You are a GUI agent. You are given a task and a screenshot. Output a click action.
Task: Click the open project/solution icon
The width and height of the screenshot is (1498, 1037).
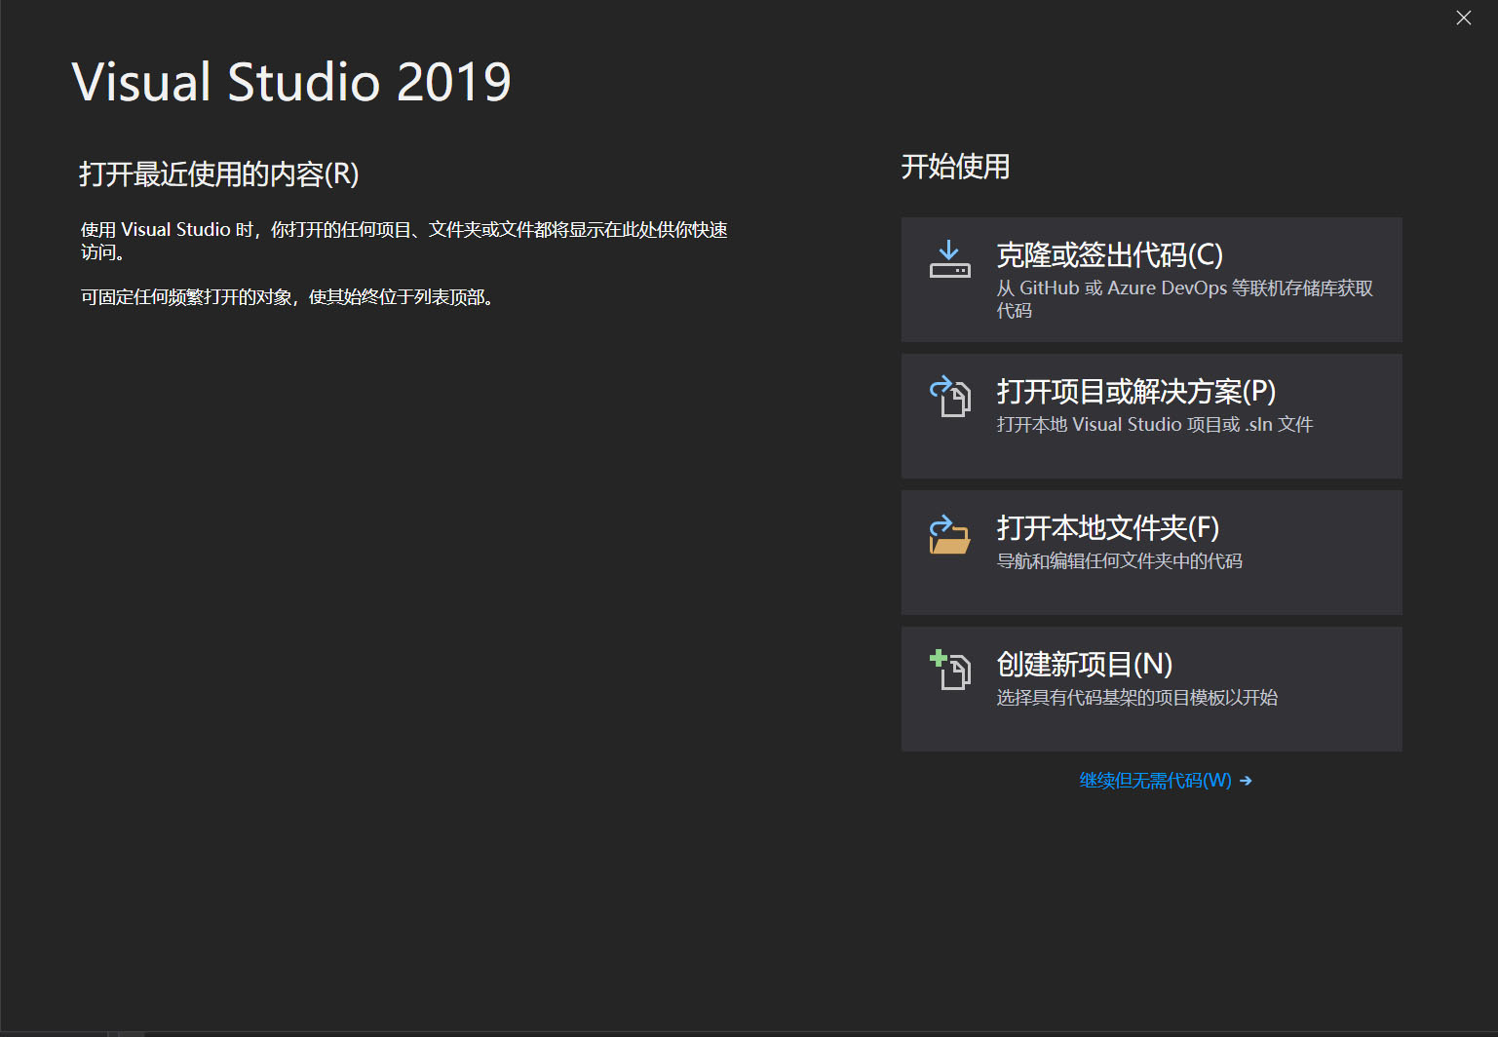point(949,397)
